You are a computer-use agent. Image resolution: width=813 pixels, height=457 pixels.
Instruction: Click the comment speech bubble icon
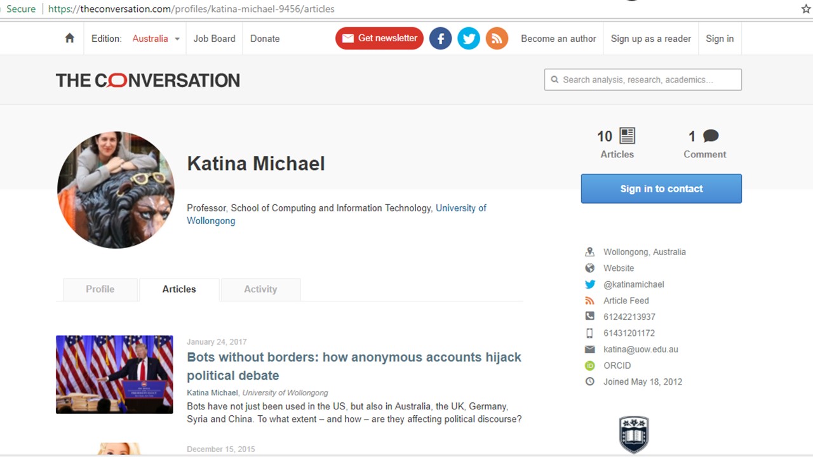click(x=711, y=136)
